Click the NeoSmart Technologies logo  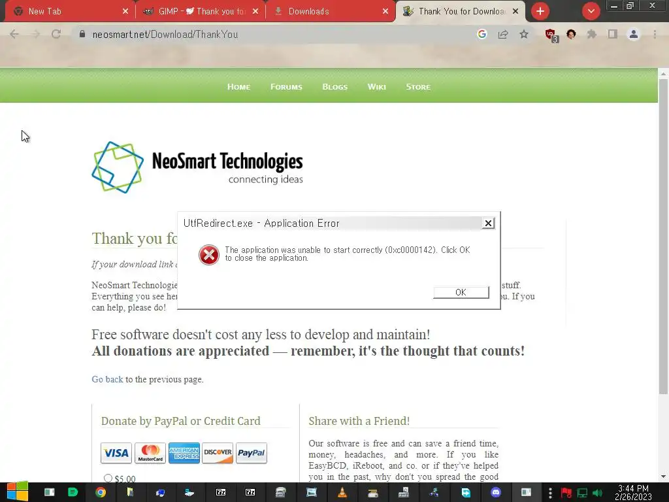[x=197, y=167]
